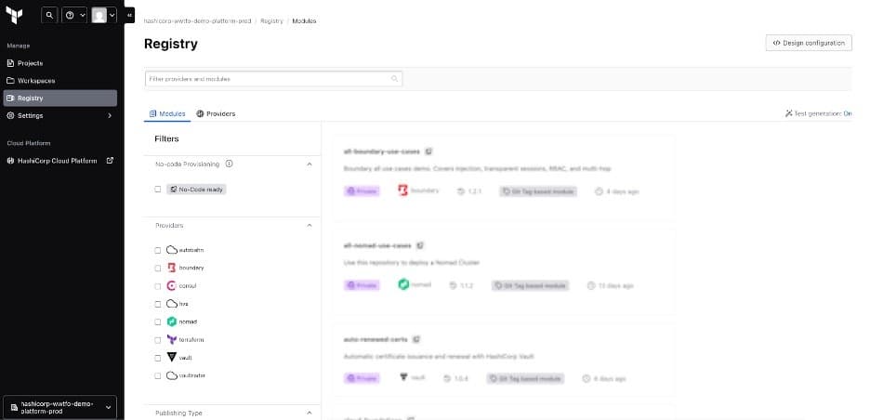Tick the vault provider checkbox
This screenshot has width=870, height=420.
click(158, 357)
